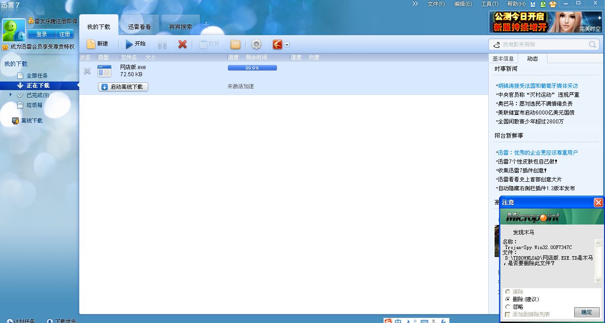Open the link 迅雷：优秀的企业更应该尊重用户

(537, 152)
